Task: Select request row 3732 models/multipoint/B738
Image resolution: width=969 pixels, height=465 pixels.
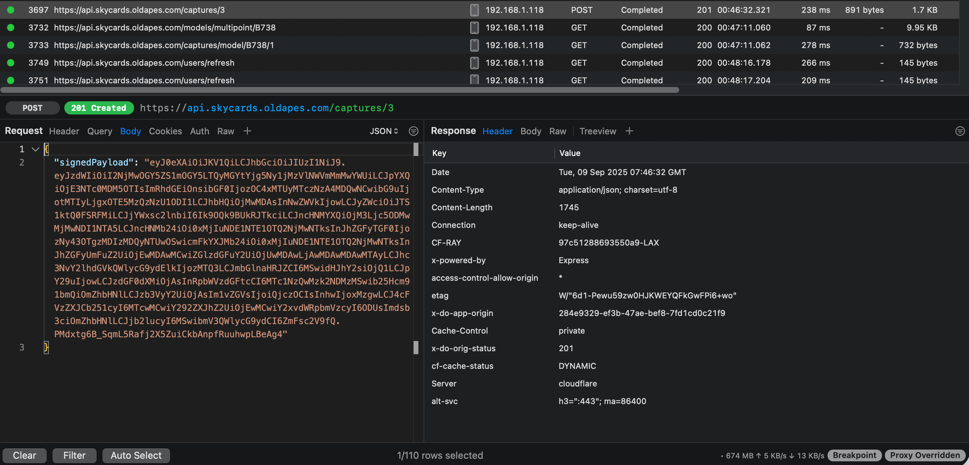Action: pos(480,28)
